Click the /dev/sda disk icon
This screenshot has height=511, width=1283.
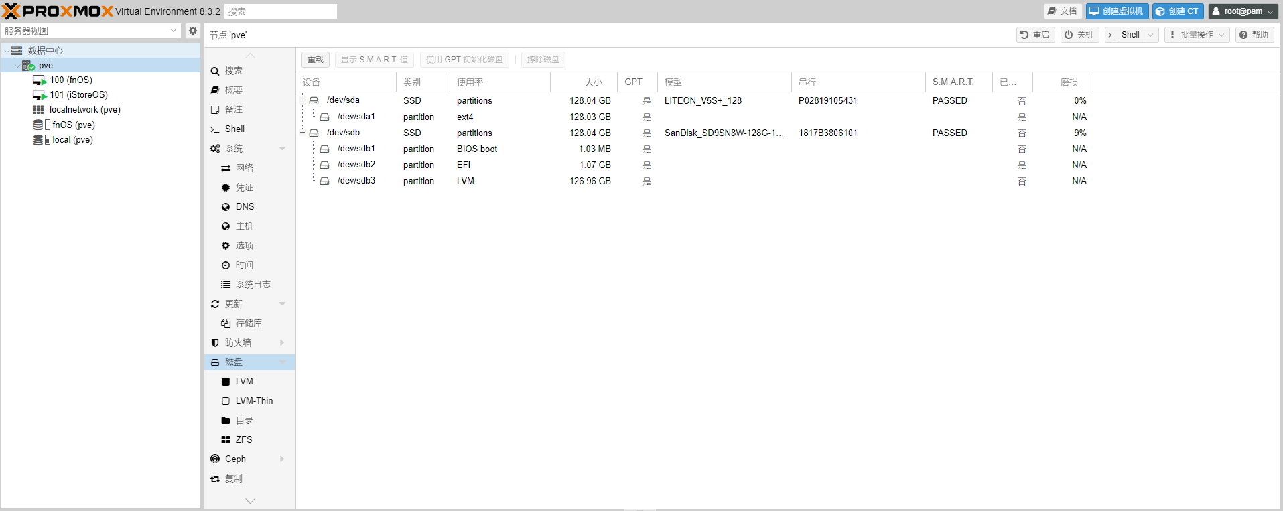[x=314, y=100]
